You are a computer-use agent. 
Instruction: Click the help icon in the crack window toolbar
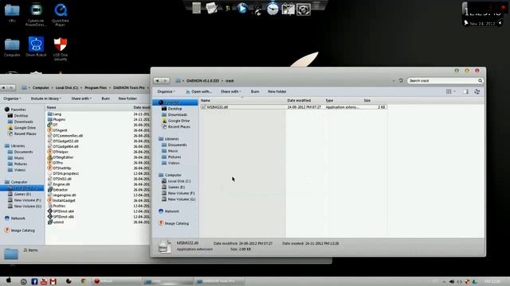click(x=477, y=92)
